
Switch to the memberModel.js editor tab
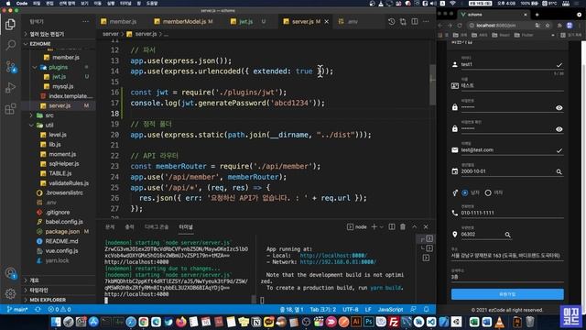coord(183,22)
